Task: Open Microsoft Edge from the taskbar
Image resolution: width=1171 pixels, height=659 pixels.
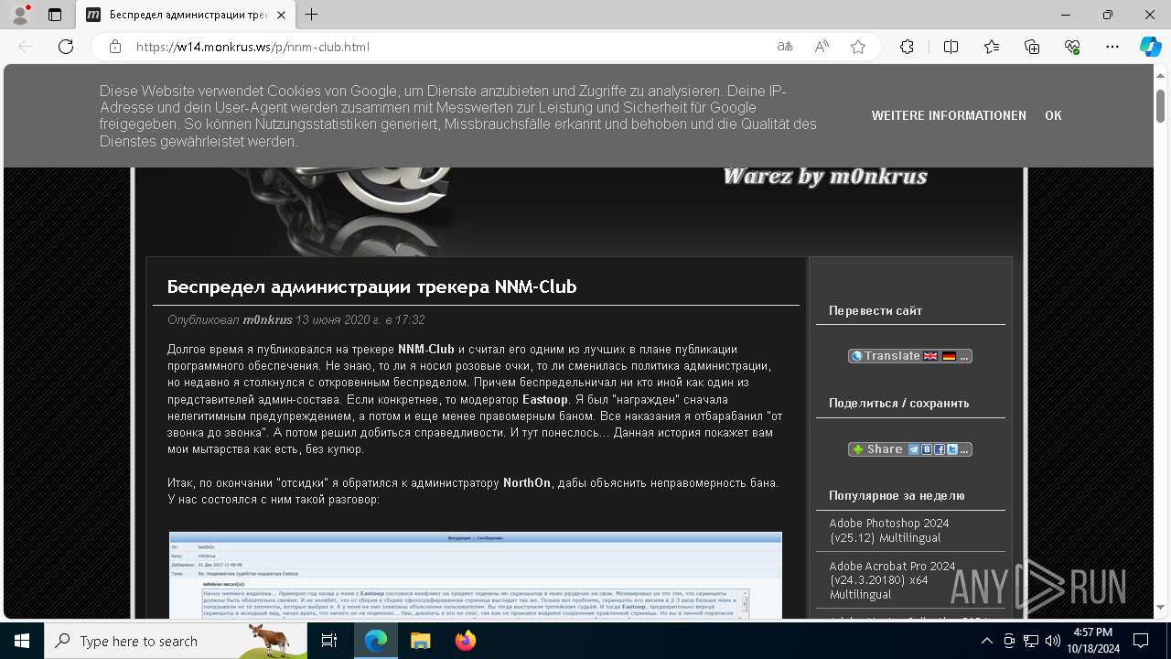Action: point(376,641)
